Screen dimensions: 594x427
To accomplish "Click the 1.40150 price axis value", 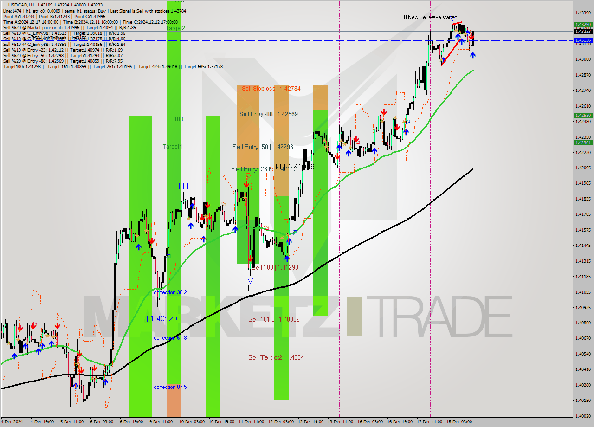I will pyautogui.click(x=583, y=400).
